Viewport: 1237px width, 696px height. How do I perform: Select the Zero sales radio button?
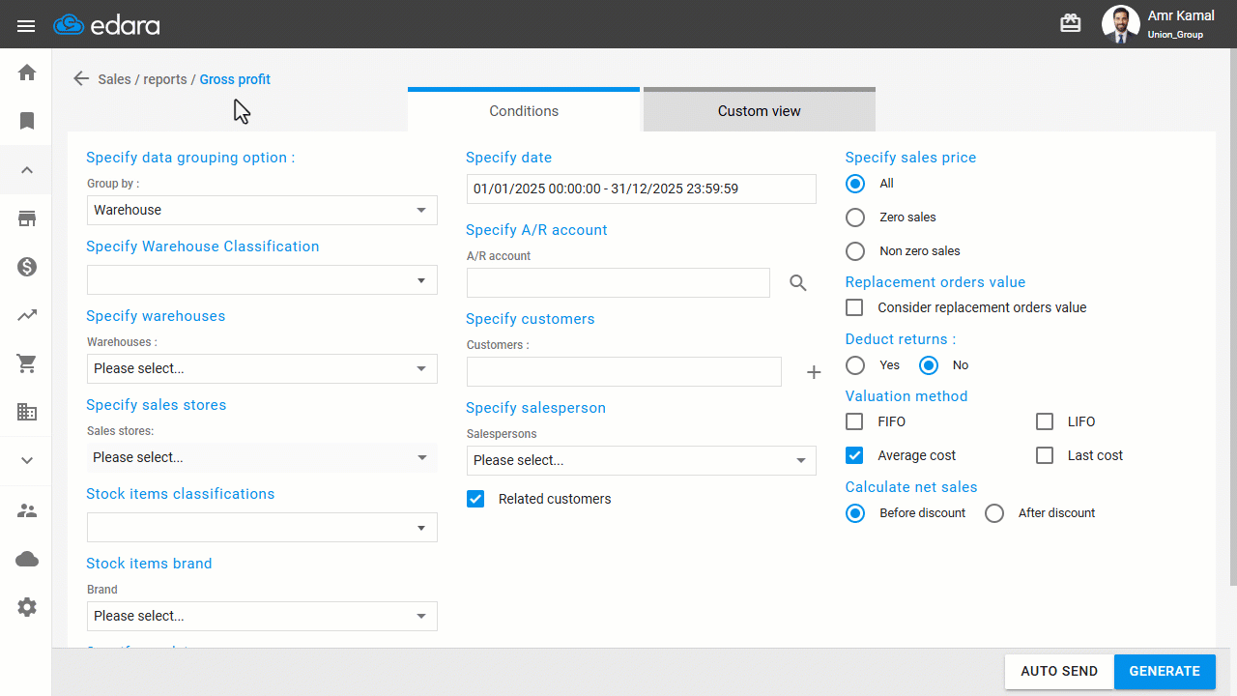tap(855, 217)
